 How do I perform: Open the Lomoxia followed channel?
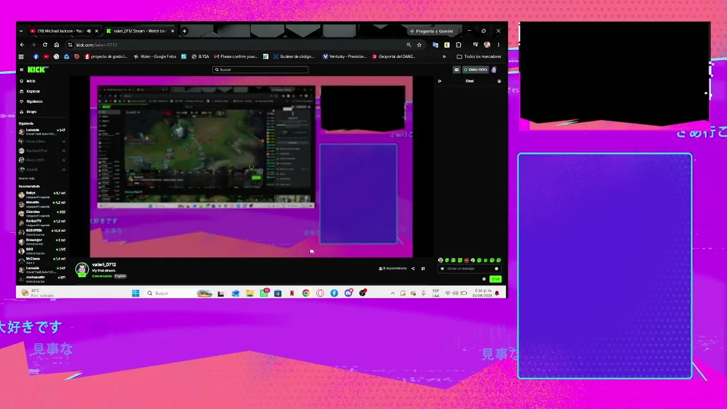[x=42, y=131]
